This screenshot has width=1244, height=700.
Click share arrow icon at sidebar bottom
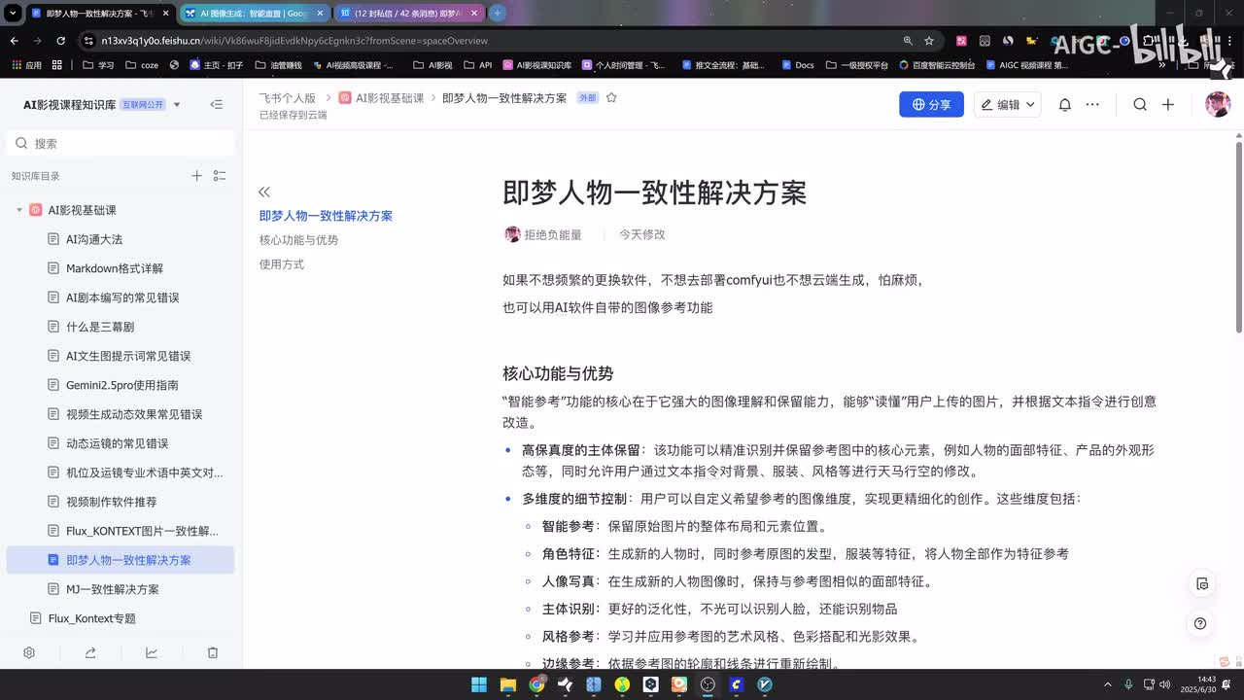90,652
